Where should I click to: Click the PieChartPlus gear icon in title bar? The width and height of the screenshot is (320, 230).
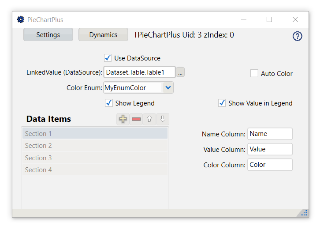(x=20, y=19)
